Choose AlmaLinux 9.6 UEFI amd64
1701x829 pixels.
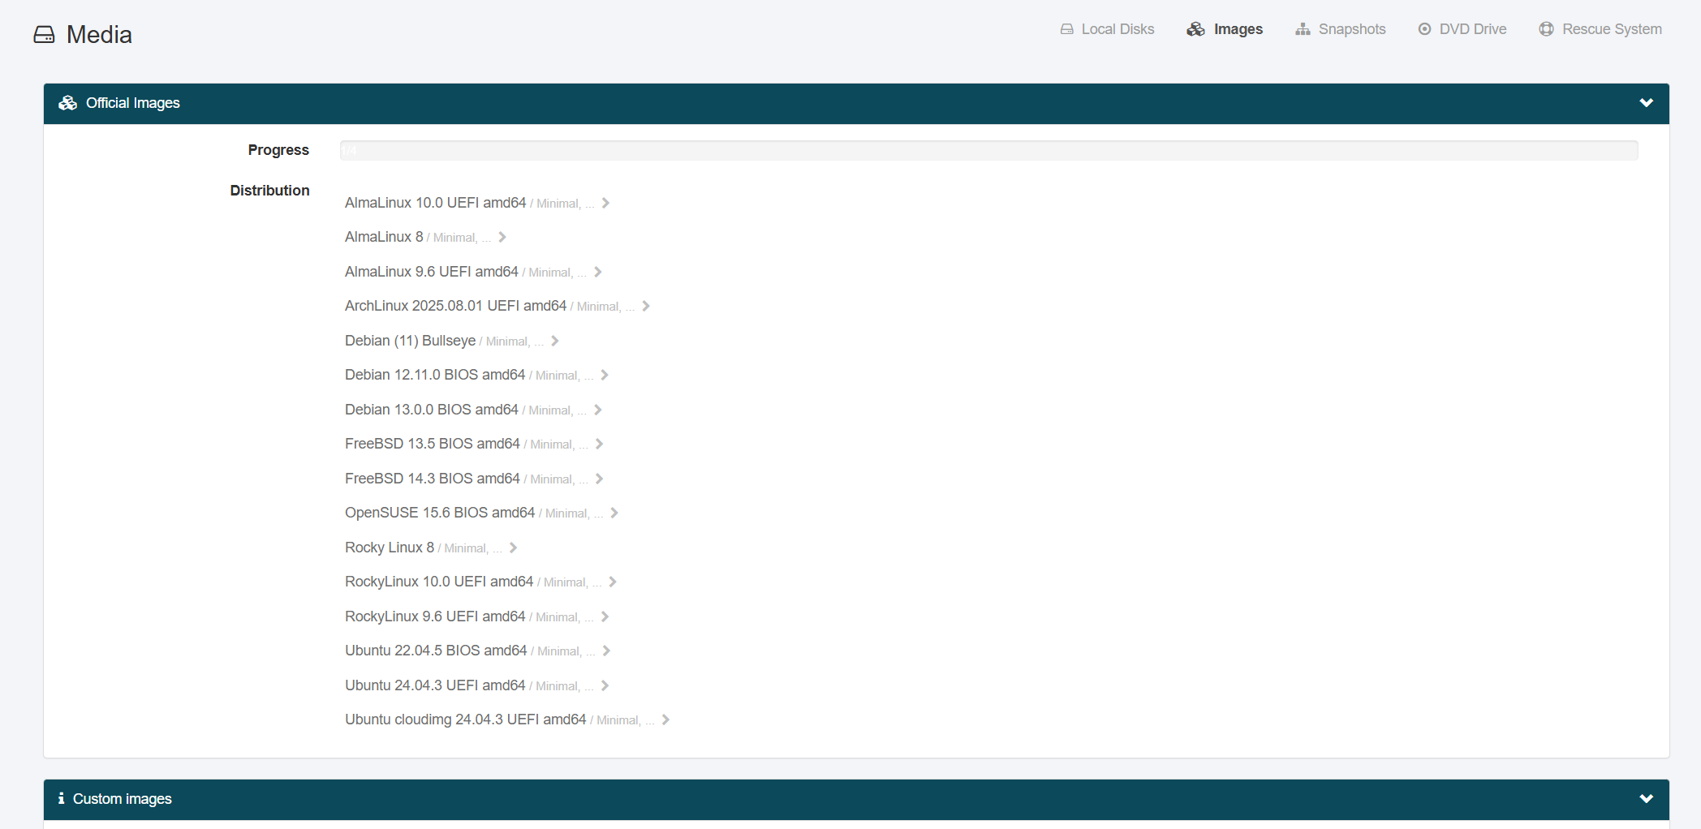tap(432, 272)
